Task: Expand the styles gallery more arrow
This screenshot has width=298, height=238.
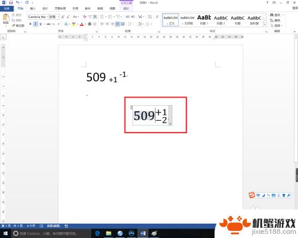Action: click(265, 25)
